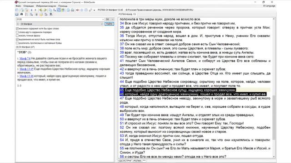
Task: Click verse number 52
Action: coord(122,128)
